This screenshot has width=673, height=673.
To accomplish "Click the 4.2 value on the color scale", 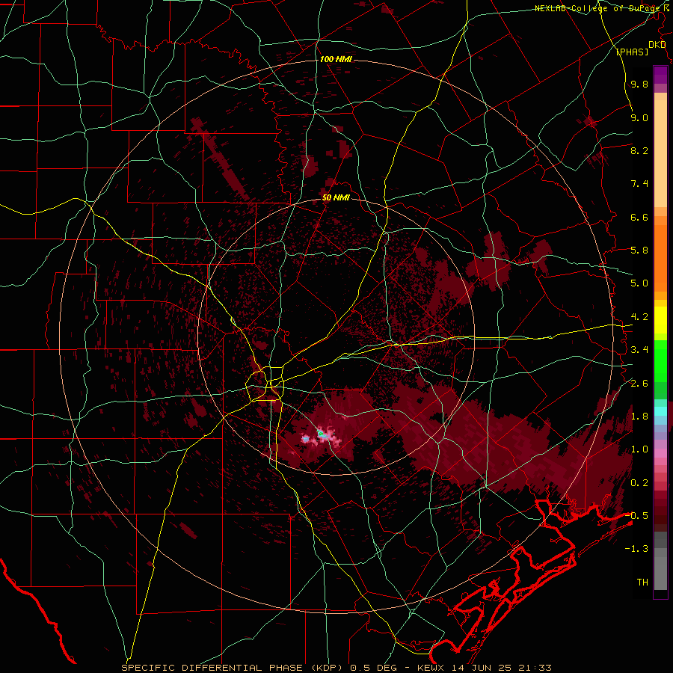I will pos(639,317).
